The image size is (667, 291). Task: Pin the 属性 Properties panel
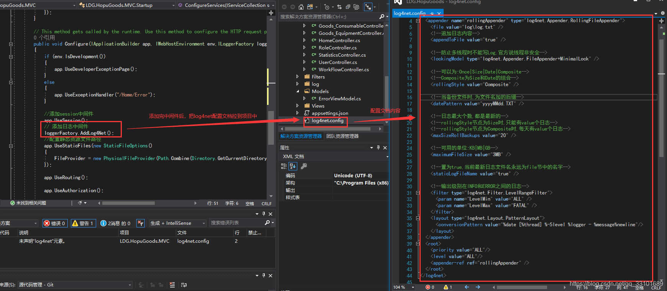click(378, 147)
